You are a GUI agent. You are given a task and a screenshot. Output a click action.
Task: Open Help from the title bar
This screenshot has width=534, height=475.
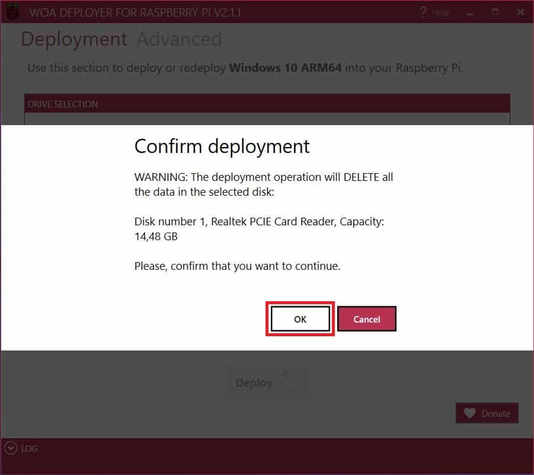tap(435, 12)
